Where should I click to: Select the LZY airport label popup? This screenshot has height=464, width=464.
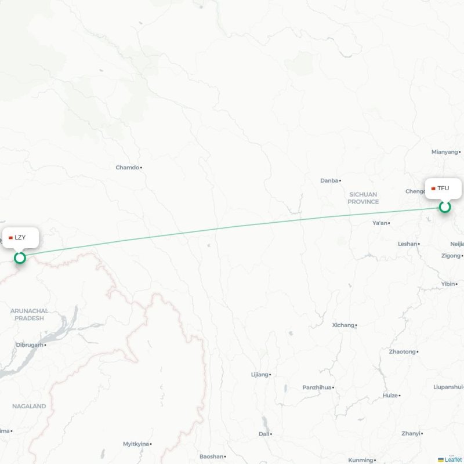20,238
